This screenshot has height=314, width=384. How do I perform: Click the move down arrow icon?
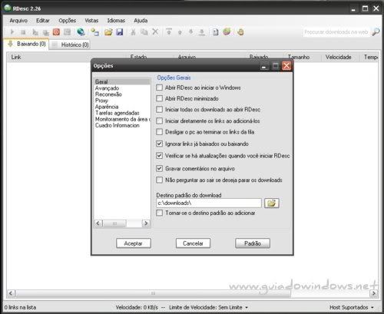pos(190,31)
